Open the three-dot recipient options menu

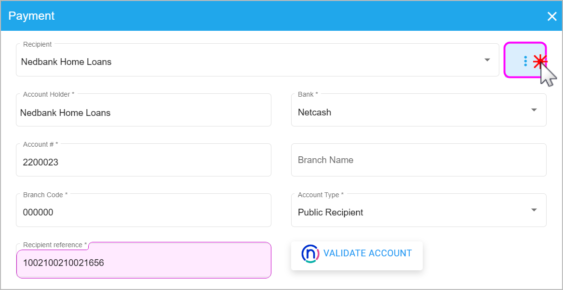[525, 60]
